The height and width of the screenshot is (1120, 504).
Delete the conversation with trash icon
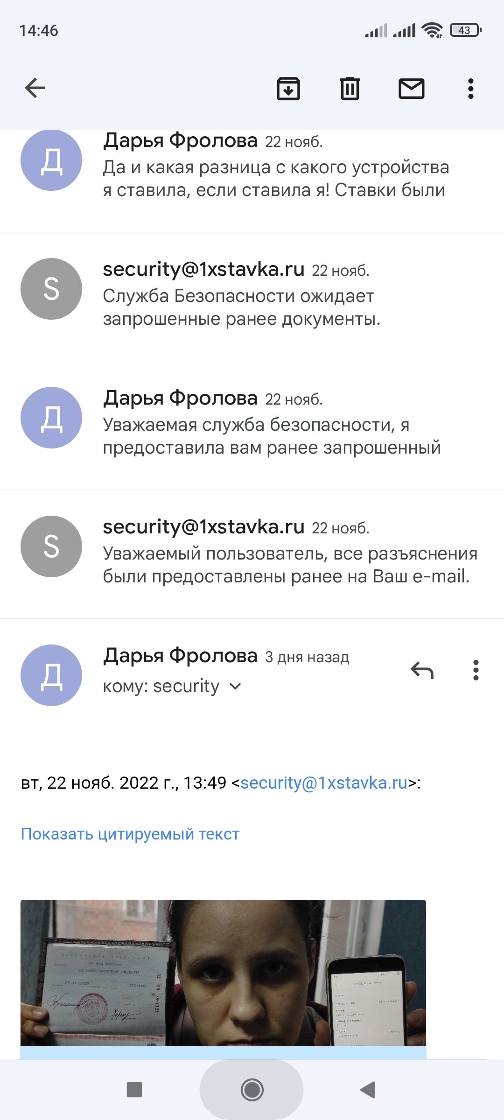click(350, 88)
